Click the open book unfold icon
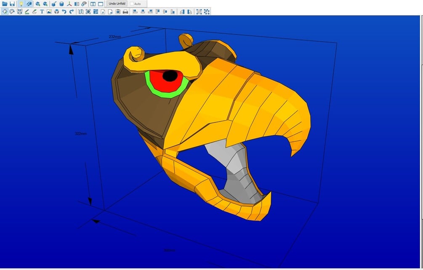 coord(80,12)
